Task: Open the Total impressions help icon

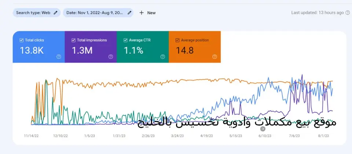Action: pyautogui.click(x=111, y=57)
